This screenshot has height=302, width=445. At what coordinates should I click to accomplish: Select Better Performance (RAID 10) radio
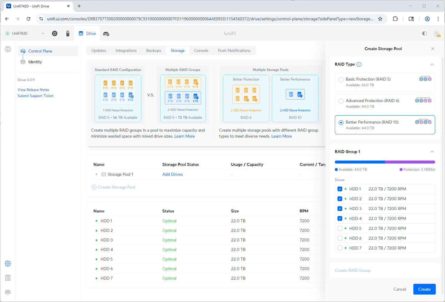[x=341, y=123]
